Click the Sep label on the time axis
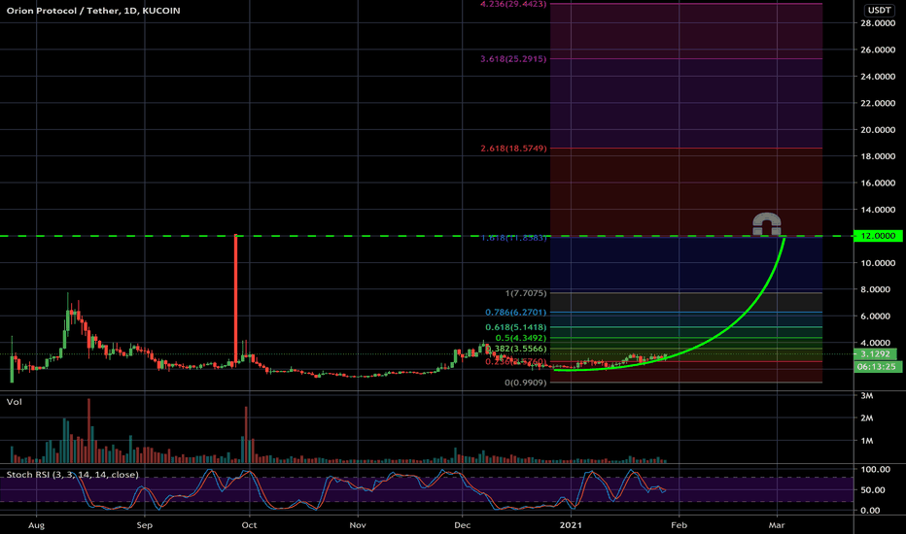Screen dimensions: 906x534 (145, 524)
